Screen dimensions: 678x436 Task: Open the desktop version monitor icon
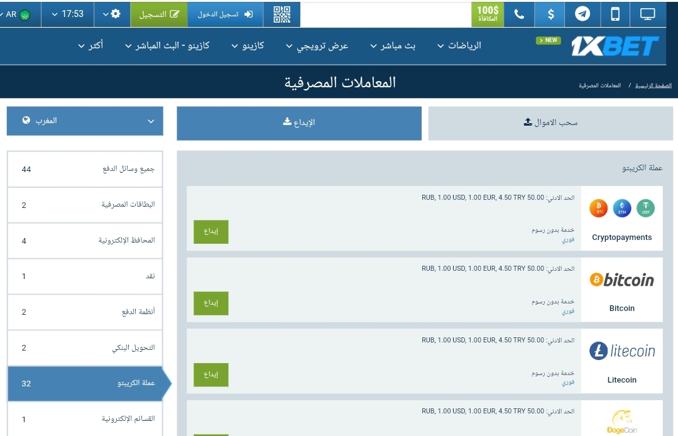[x=647, y=14]
